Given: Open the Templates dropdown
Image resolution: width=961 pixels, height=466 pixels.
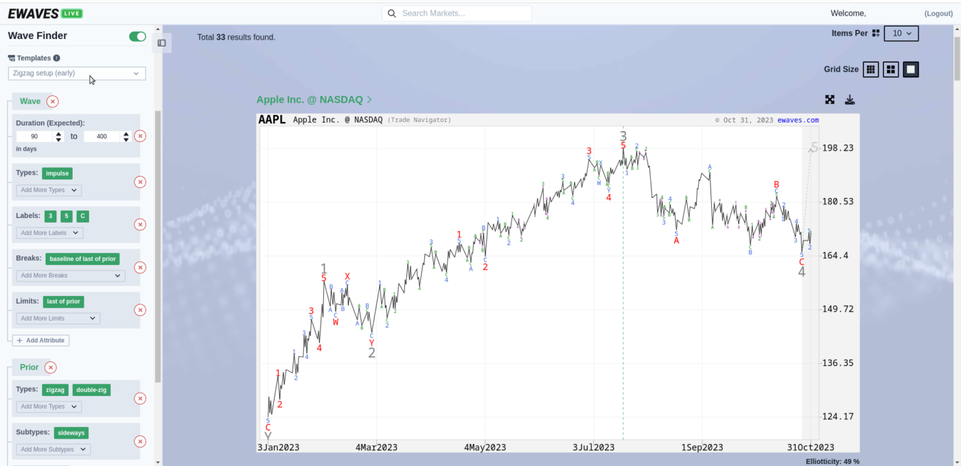Looking at the screenshot, I should (77, 73).
